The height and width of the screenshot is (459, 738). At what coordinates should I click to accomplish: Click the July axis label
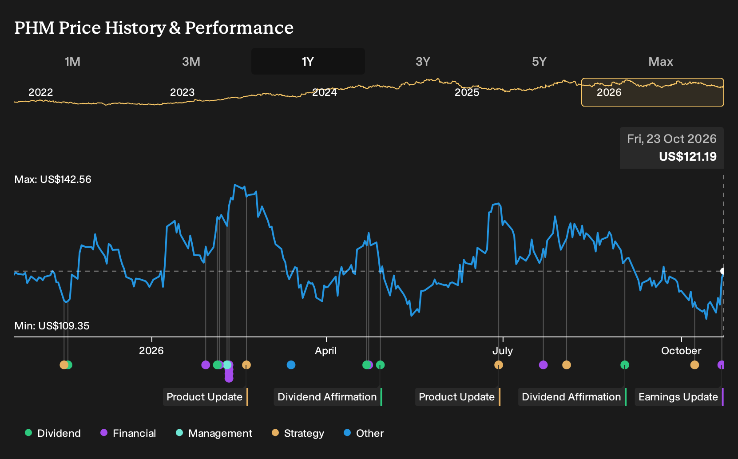pos(503,351)
